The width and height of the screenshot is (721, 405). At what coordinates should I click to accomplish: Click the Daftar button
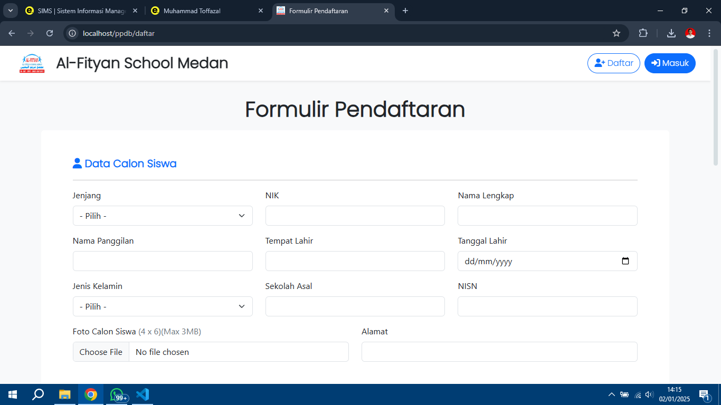pos(613,63)
